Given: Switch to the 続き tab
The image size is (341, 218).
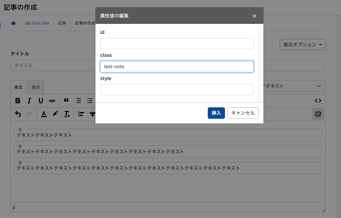Looking at the screenshot, I should tap(36, 87).
